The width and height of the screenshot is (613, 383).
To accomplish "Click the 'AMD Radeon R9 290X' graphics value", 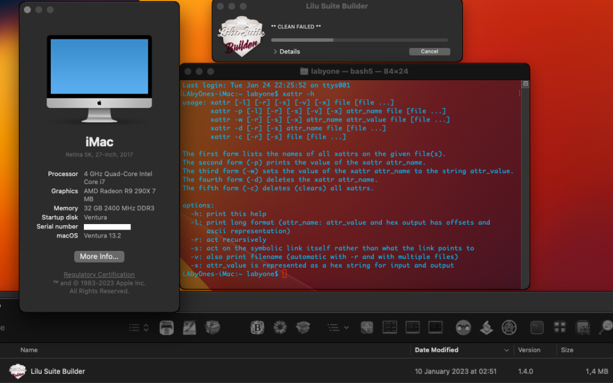I will pyautogui.click(x=120, y=195).
